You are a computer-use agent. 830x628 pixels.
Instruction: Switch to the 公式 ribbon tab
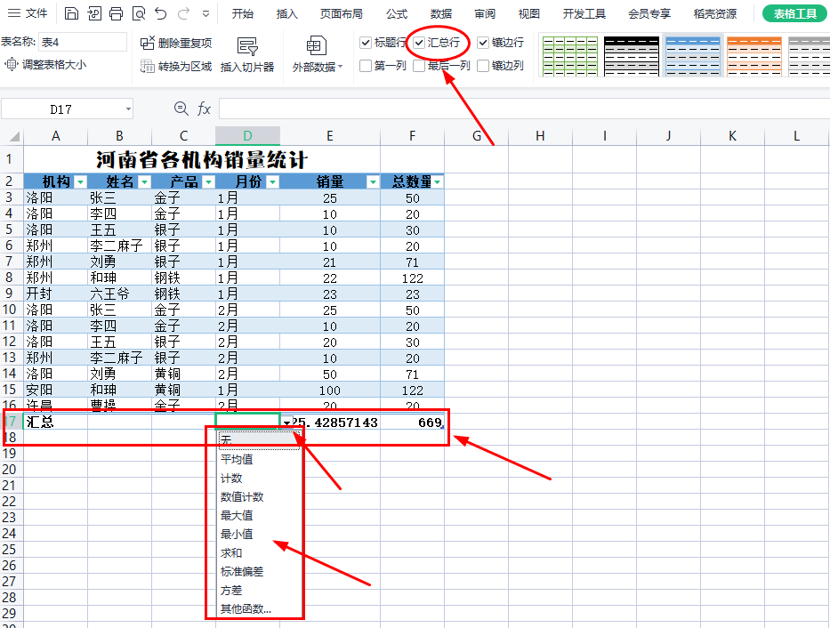tap(397, 13)
